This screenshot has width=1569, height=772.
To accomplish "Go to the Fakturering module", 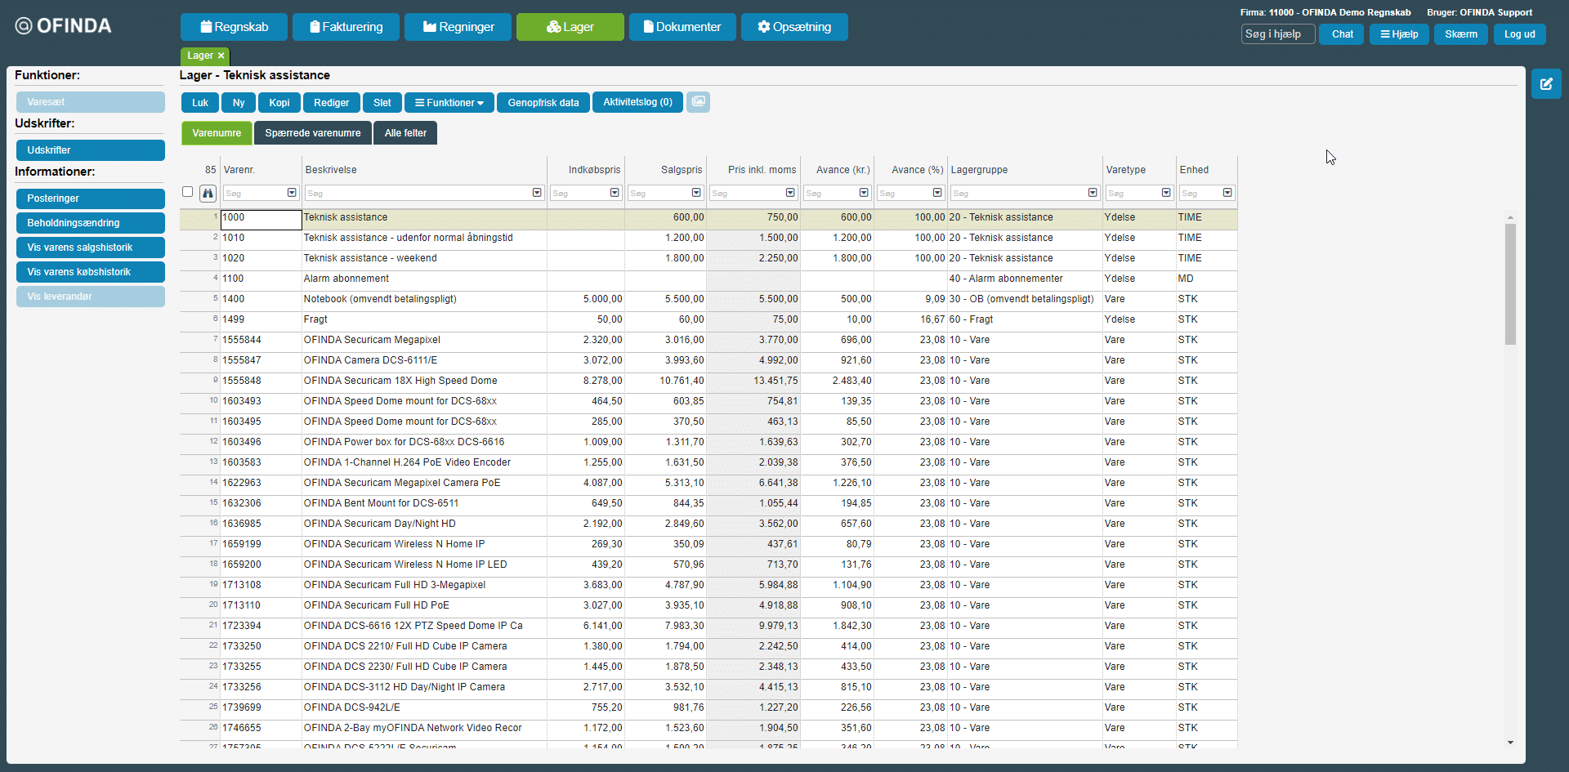I will [x=346, y=27].
